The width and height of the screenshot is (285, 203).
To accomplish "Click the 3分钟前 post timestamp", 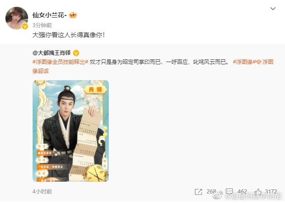I will click(x=42, y=25).
